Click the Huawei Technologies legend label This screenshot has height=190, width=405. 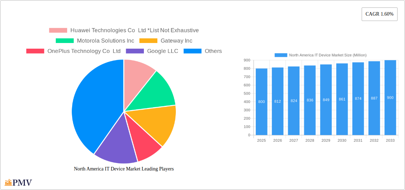pos(135,31)
